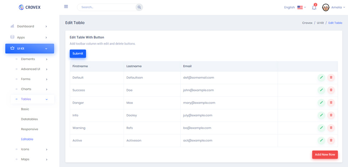Screen dimensions: 348x167
Task: Toggle the hamburger sidebar menu
Action: [66, 7]
